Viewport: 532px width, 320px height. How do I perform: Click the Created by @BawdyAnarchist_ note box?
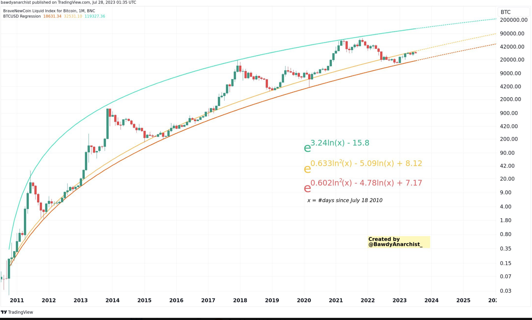(399, 242)
